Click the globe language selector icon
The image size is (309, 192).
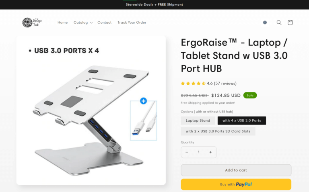[265, 22]
